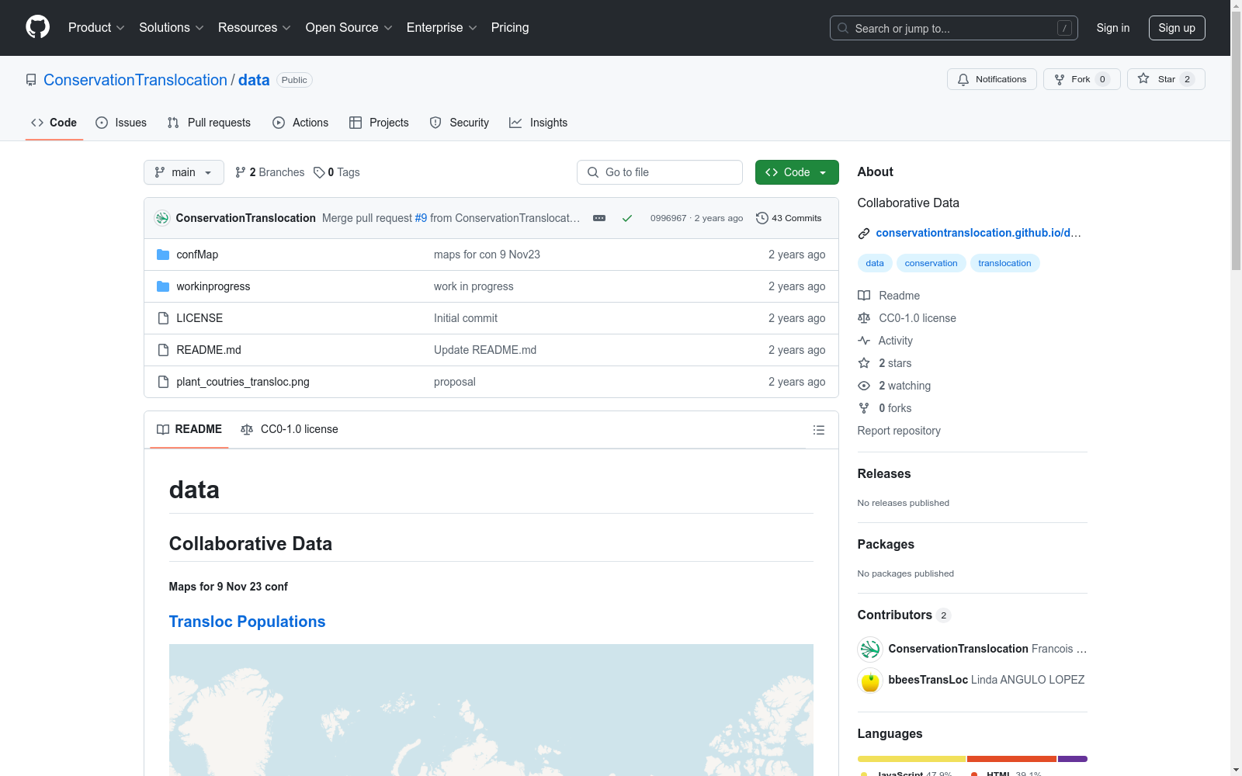Click the confMap folder icon
The image size is (1242, 776).
[x=163, y=255]
